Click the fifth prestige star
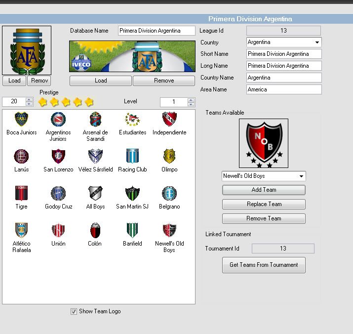The height and width of the screenshot is (334, 353). click(x=89, y=102)
